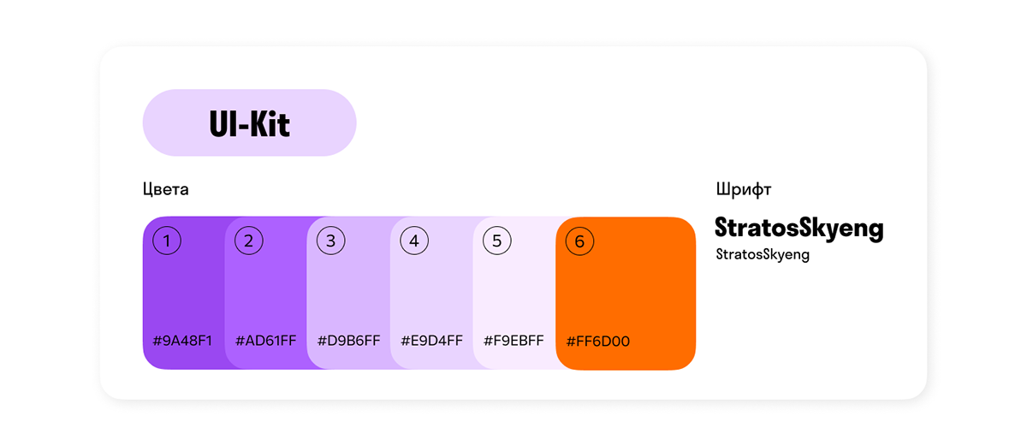Click the circled number 2 icon
Viewport: 1027px width, 446px height.
[248, 241]
